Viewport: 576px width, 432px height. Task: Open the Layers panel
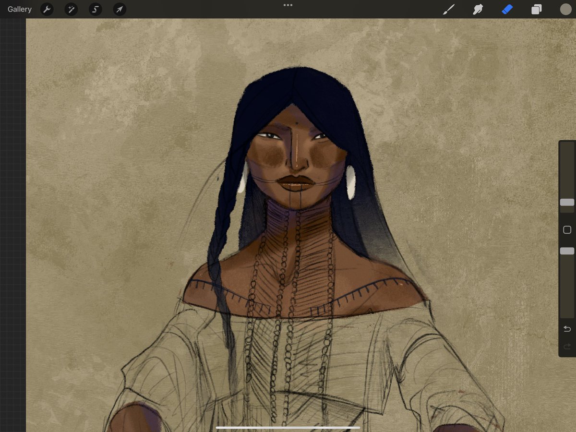point(537,9)
